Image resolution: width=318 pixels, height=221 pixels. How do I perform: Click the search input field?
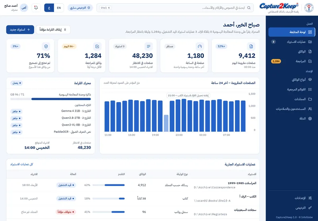[175, 8]
